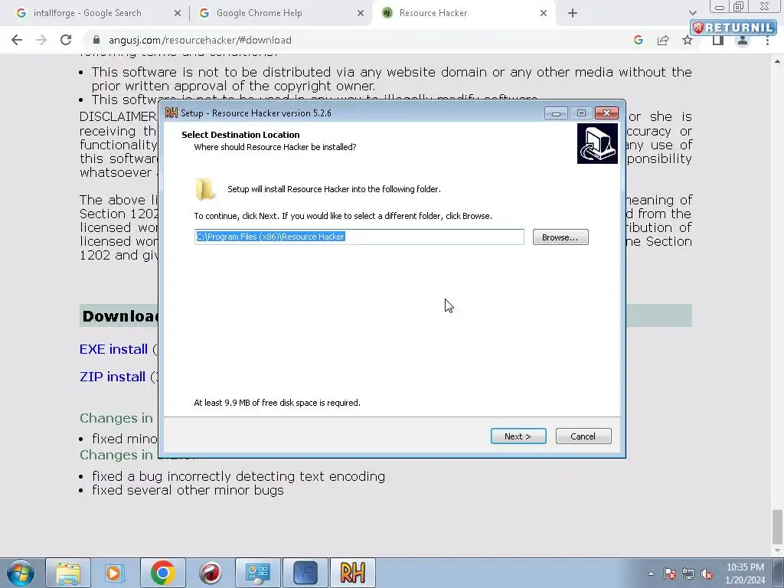Open Chrome side panel icon
Image resolution: width=784 pixels, height=588 pixels.
pyautogui.click(x=718, y=40)
